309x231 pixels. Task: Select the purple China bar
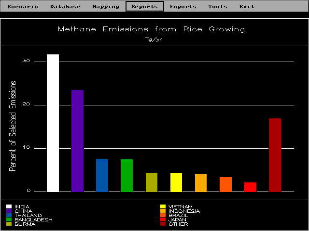[x=77, y=141]
